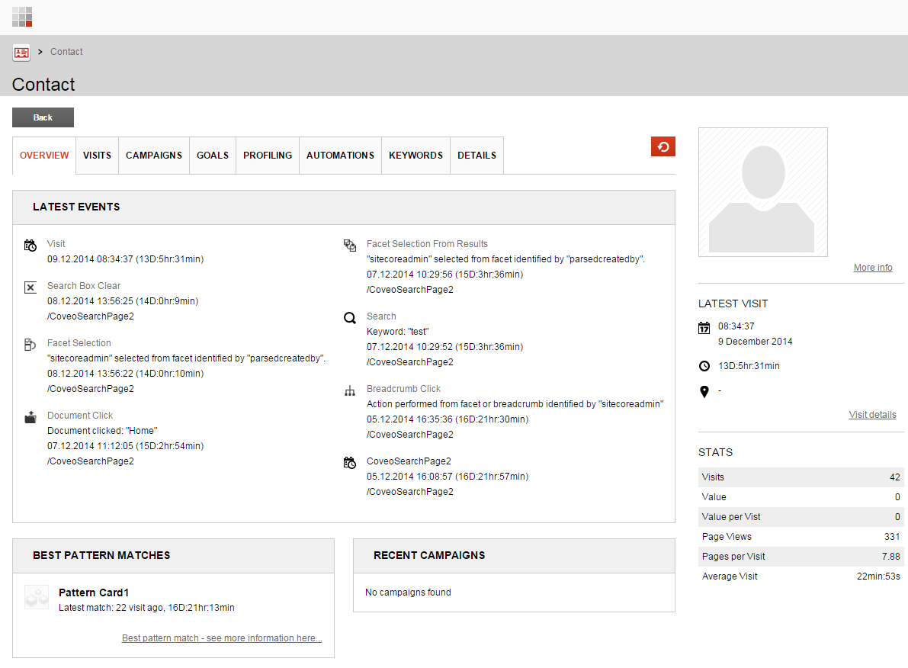Click the Pattern Card1 thumbnail image
Image resolution: width=908 pixels, height=668 pixels.
tap(36, 598)
